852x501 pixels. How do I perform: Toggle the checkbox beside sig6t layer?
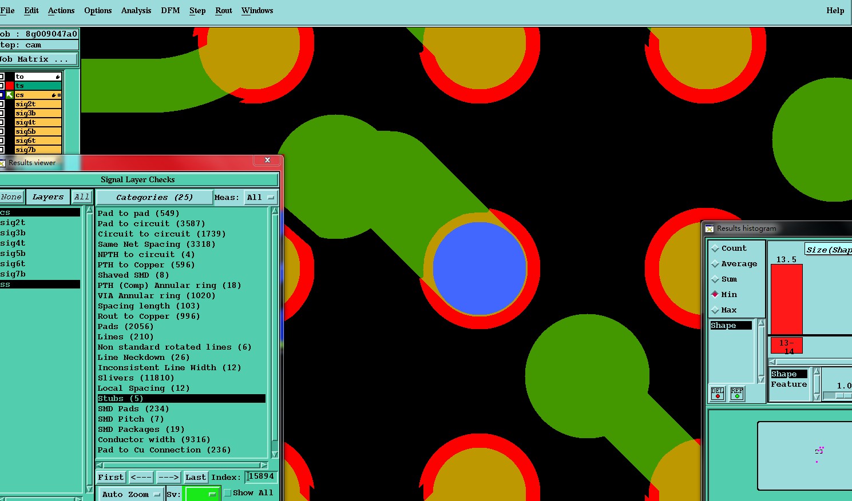click(2, 141)
